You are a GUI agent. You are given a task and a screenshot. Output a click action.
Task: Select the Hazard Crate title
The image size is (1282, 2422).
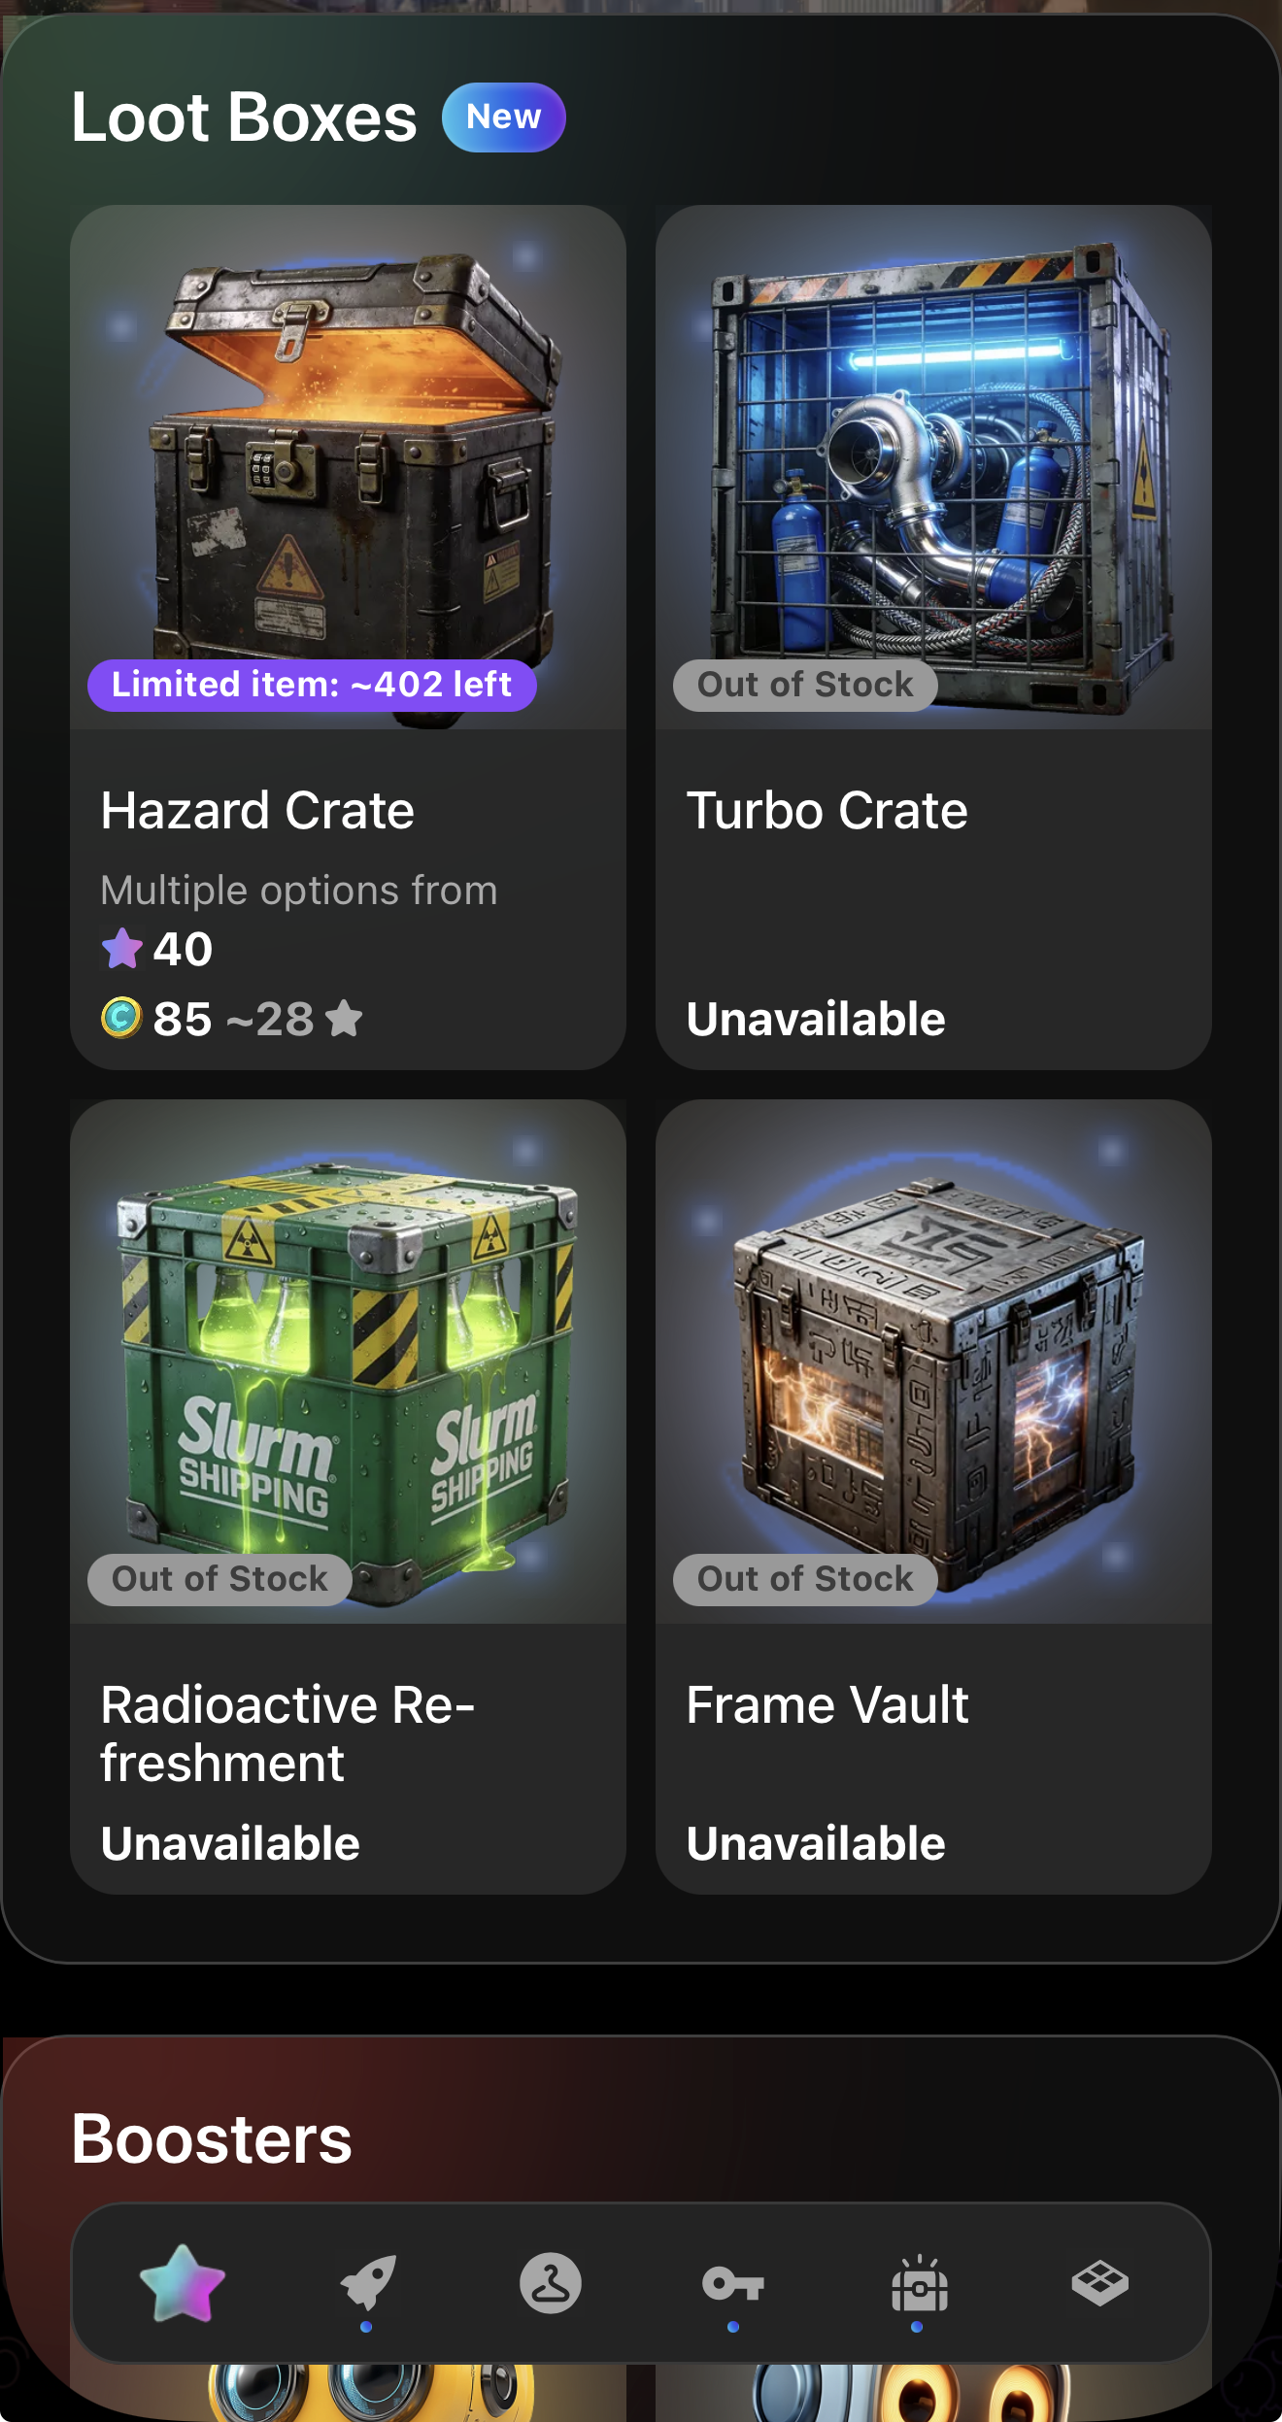coord(257,811)
